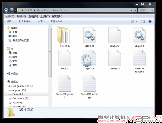
Task: Select the d3d9.fx file icon
Action: point(114,35)
